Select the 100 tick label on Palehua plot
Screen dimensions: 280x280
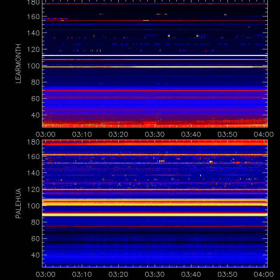[33, 206]
